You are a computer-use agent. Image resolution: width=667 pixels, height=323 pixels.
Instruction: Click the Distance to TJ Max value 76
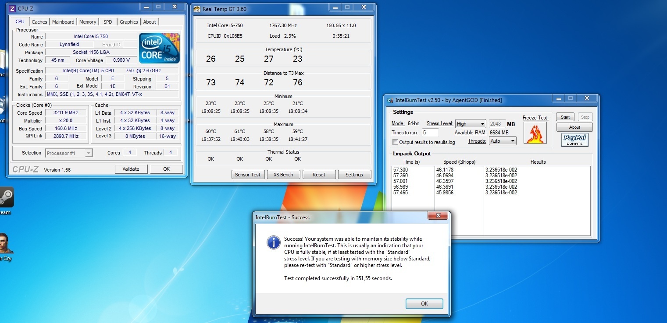coord(298,82)
